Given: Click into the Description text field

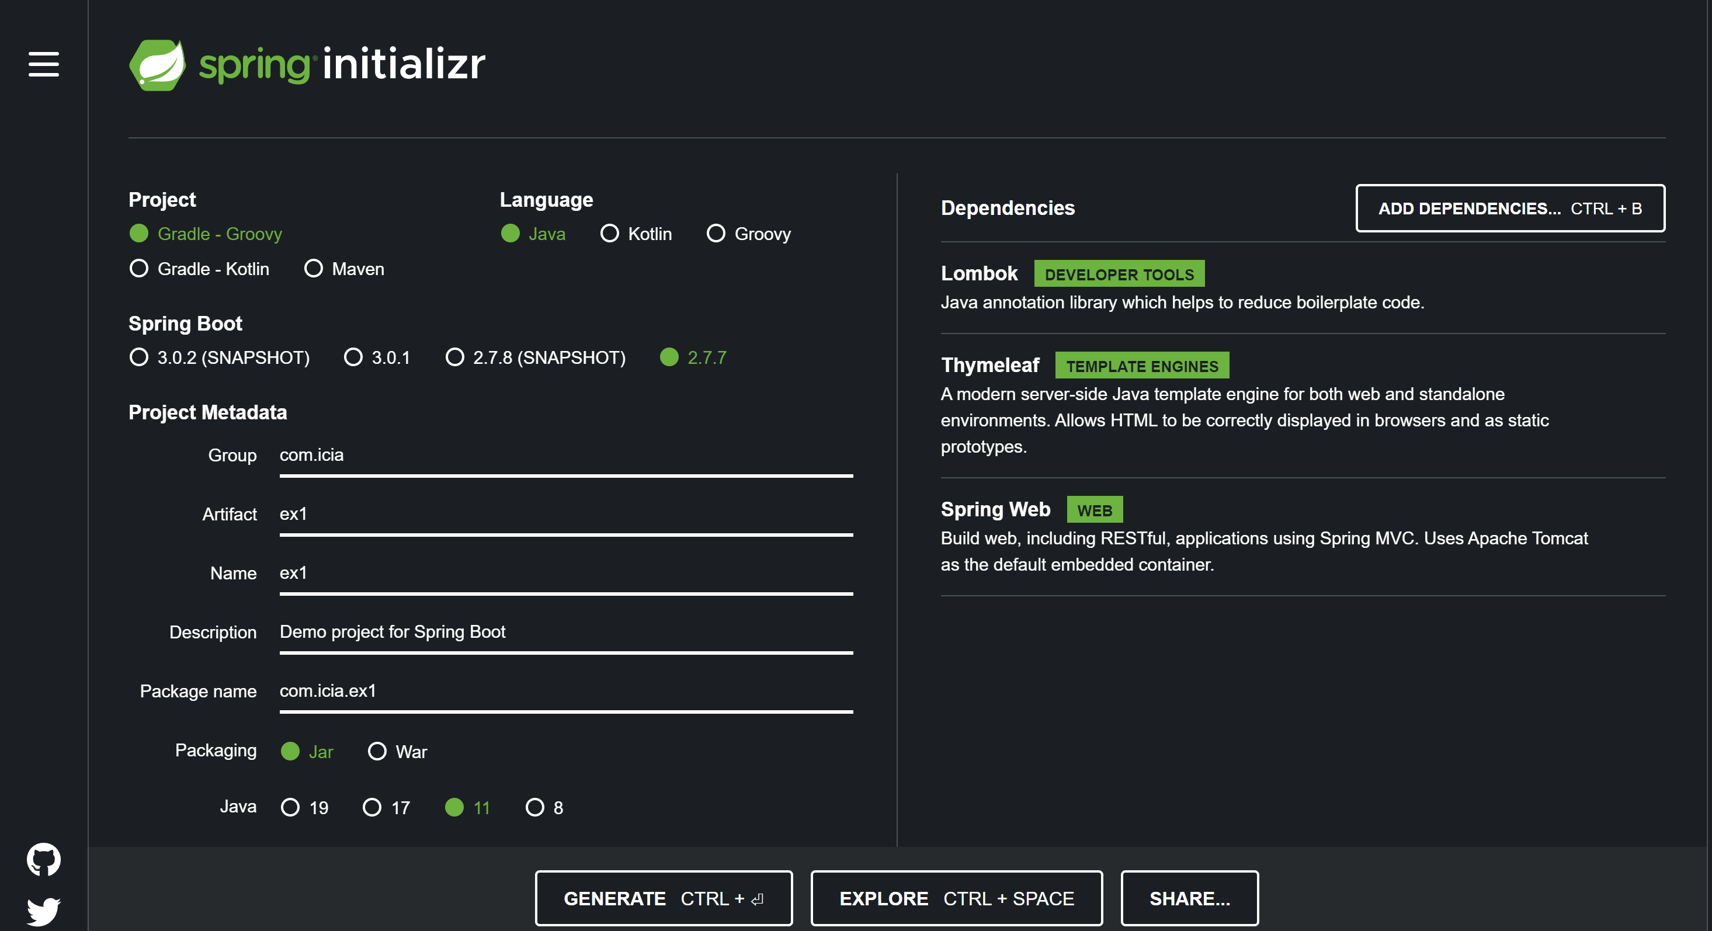Looking at the screenshot, I should point(565,632).
